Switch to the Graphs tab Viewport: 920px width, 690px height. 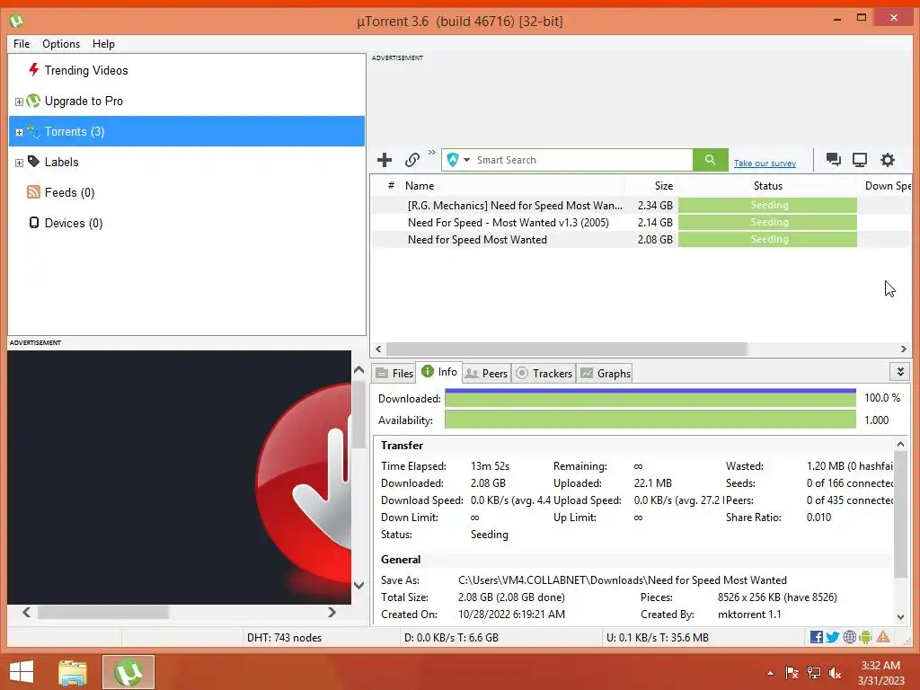click(x=606, y=373)
